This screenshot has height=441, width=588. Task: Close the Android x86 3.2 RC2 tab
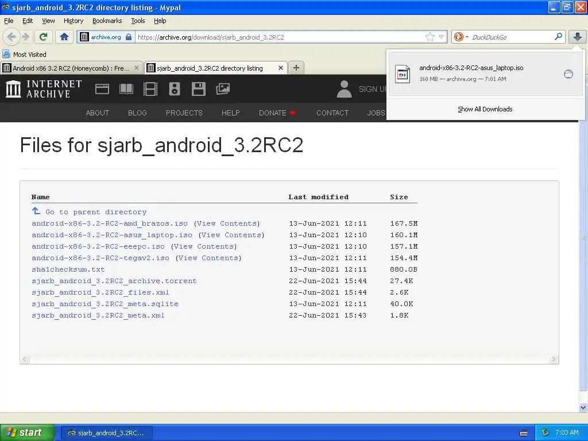pos(137,68)
